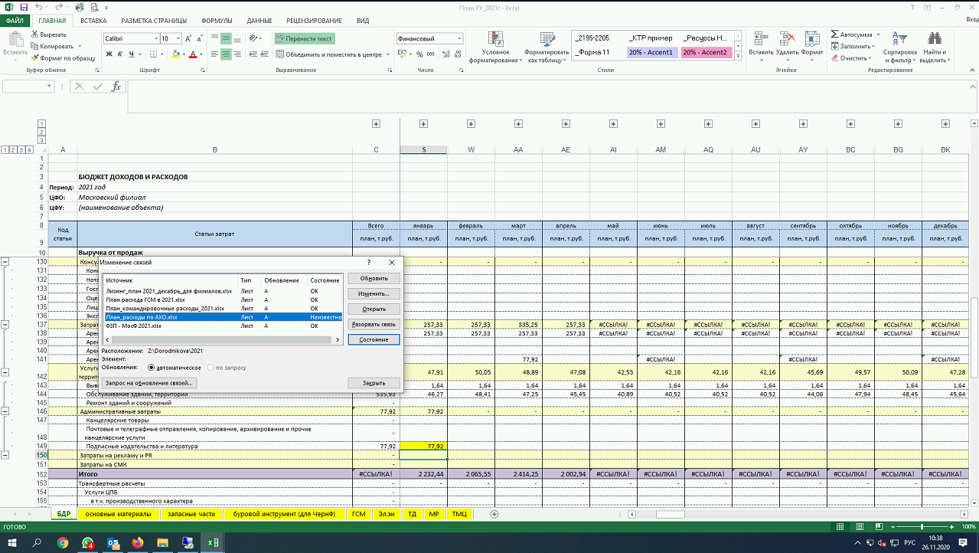Screen dimensions: 979x553
Task: Click the increase decimal icon
Action: 445,54
